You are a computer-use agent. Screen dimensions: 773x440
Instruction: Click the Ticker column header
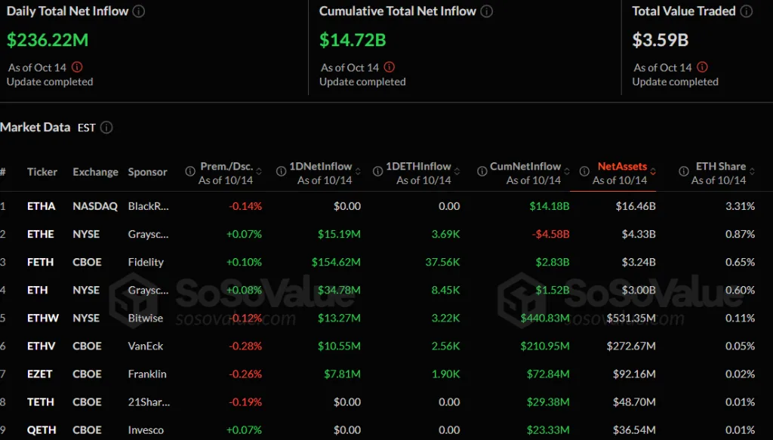pos(42,172)
